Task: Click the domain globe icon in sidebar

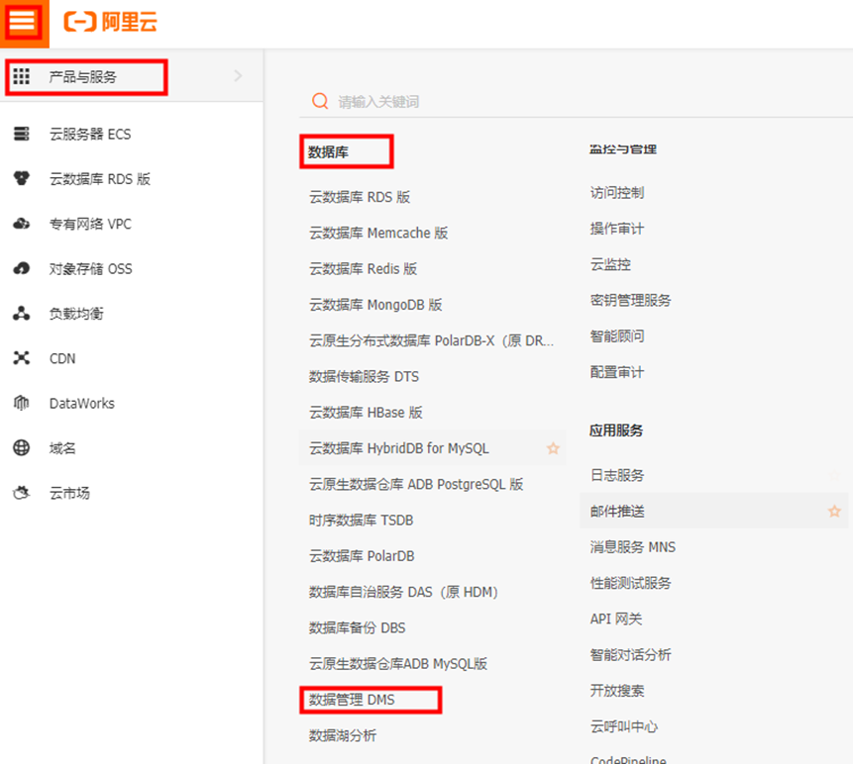Action: tap(21, 447)
